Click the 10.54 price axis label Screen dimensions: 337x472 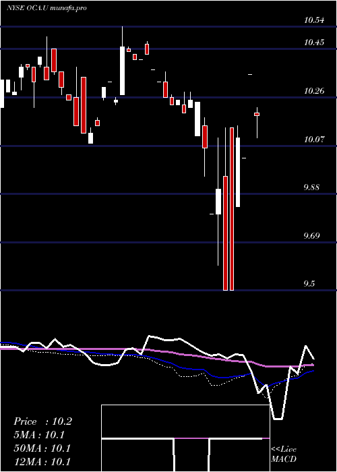(314, 20)
